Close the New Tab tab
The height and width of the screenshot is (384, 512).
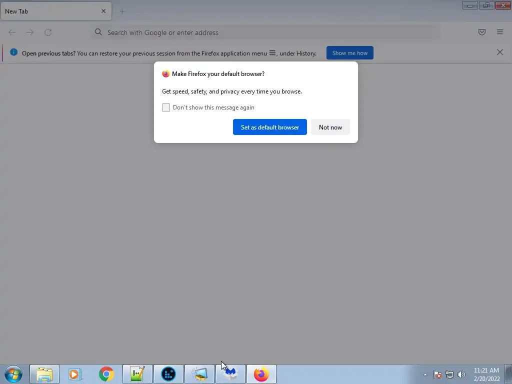[x=103, y=11]
